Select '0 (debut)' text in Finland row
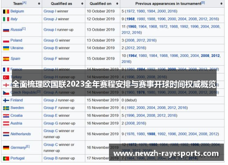Image resolution: width=228 pixels, height=165 pixels. pos(129,100)
